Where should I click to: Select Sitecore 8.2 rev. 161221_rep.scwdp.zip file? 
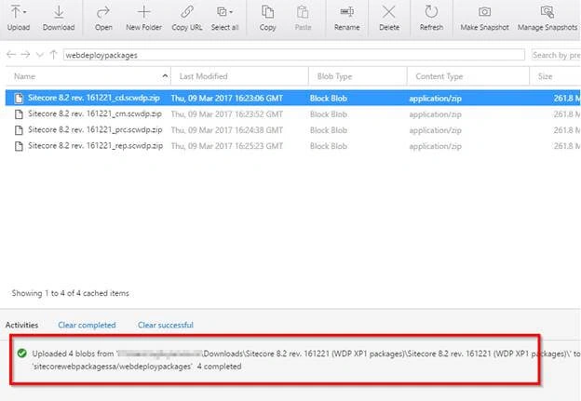[96, 146]
